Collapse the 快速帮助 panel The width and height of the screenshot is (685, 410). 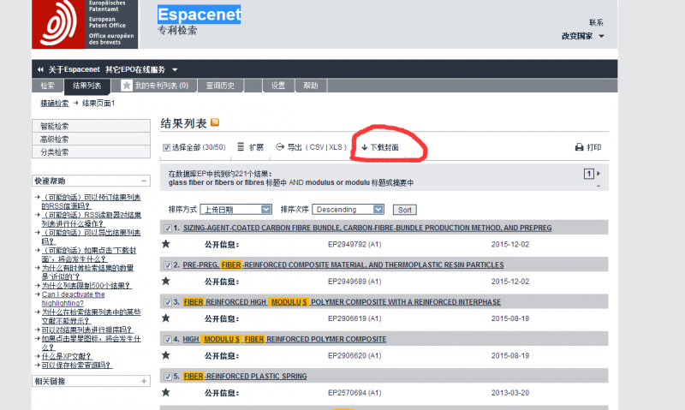(144, 181)
